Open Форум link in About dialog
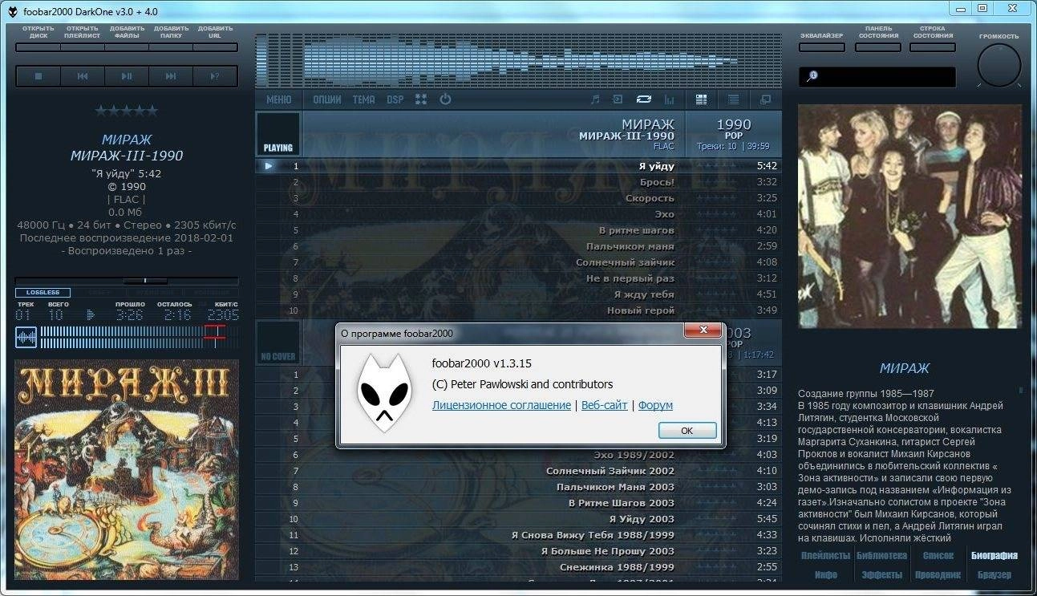 [x=655, y=405]
